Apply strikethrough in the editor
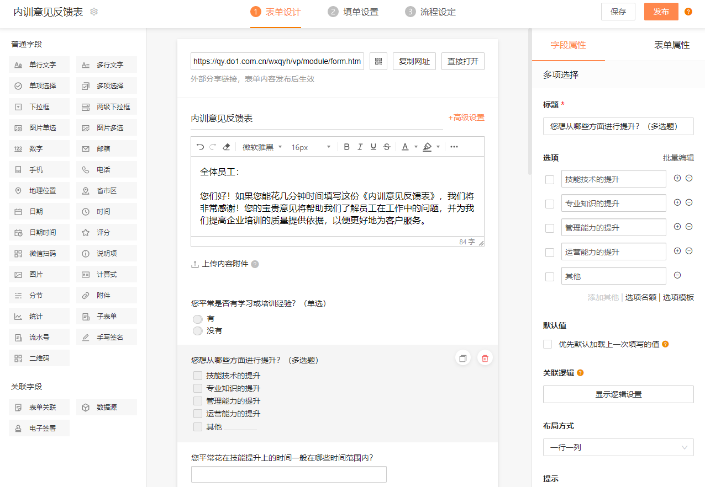 (x=387, y=147)
